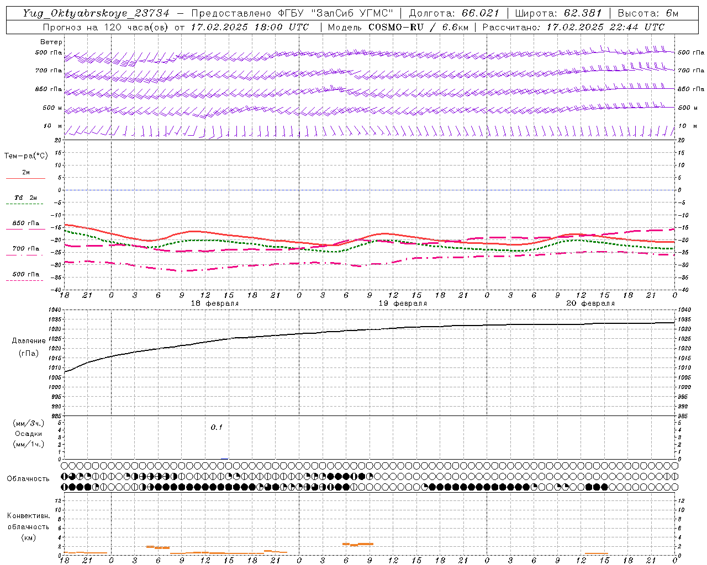Click the orange convective cloud bar on 20 февраля
Viewport: 707px width, 565px height.
click(597, 553)
